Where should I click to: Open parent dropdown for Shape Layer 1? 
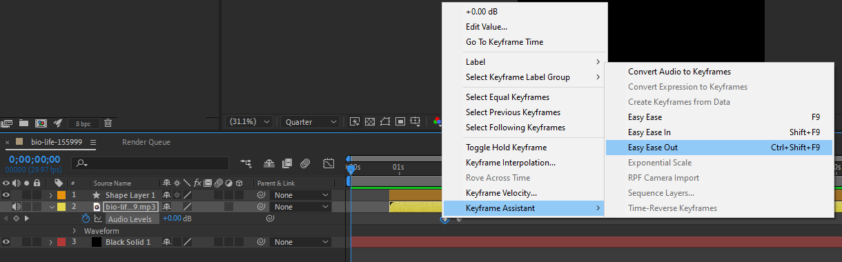302,195
